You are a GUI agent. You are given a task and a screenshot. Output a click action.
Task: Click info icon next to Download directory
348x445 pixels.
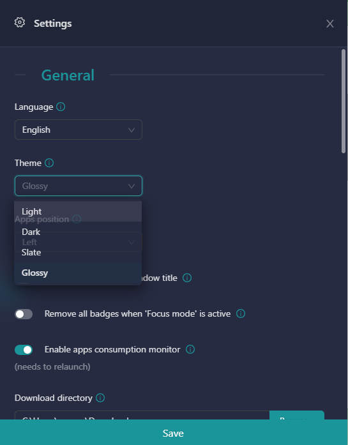pyautogui.click(x=100, y=398)
